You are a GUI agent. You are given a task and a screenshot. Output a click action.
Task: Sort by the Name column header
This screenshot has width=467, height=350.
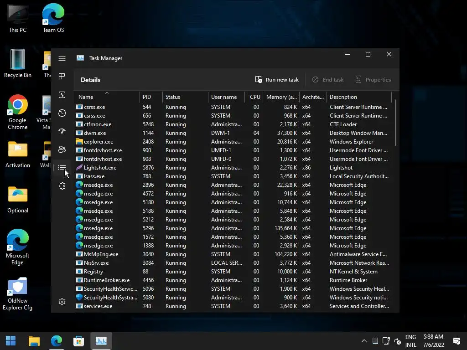tap(107, 97)
